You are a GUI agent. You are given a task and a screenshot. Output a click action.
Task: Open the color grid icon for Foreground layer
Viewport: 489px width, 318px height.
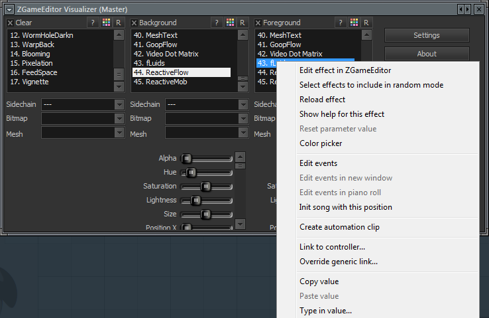[x=354, y=23]
